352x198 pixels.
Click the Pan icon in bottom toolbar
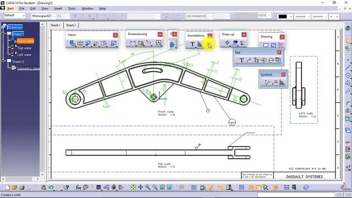140,187
